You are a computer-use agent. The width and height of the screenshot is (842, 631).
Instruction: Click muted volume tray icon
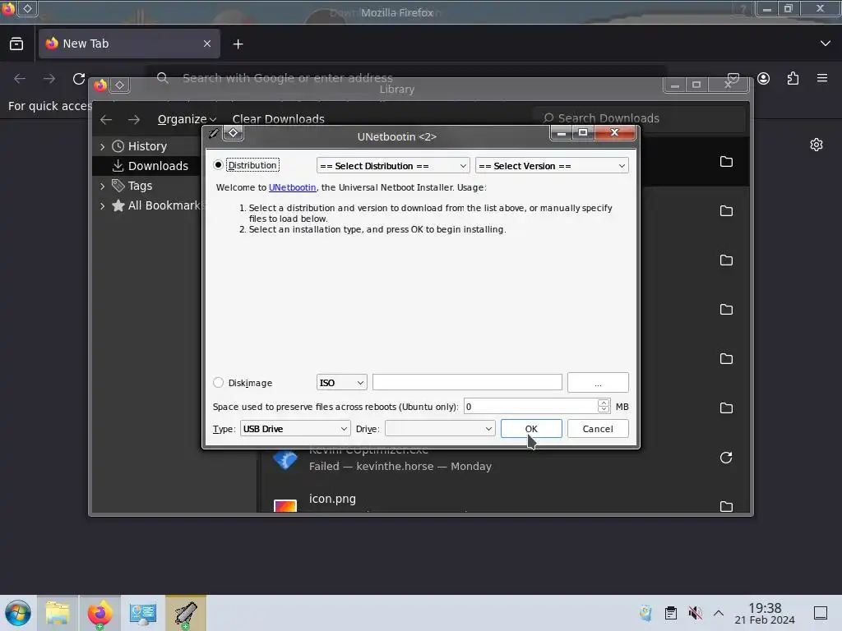point(696,613)
